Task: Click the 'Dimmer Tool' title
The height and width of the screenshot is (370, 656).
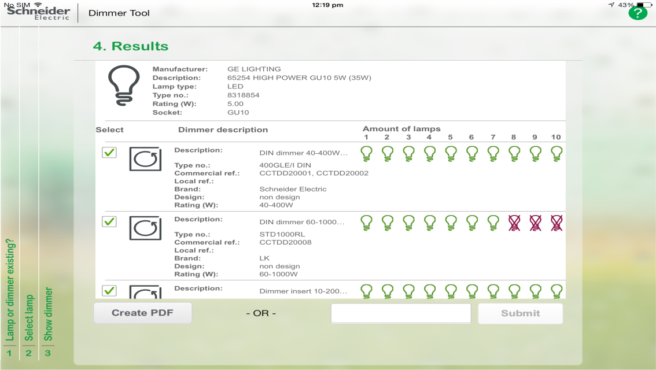Action: (x=119, y=13)
